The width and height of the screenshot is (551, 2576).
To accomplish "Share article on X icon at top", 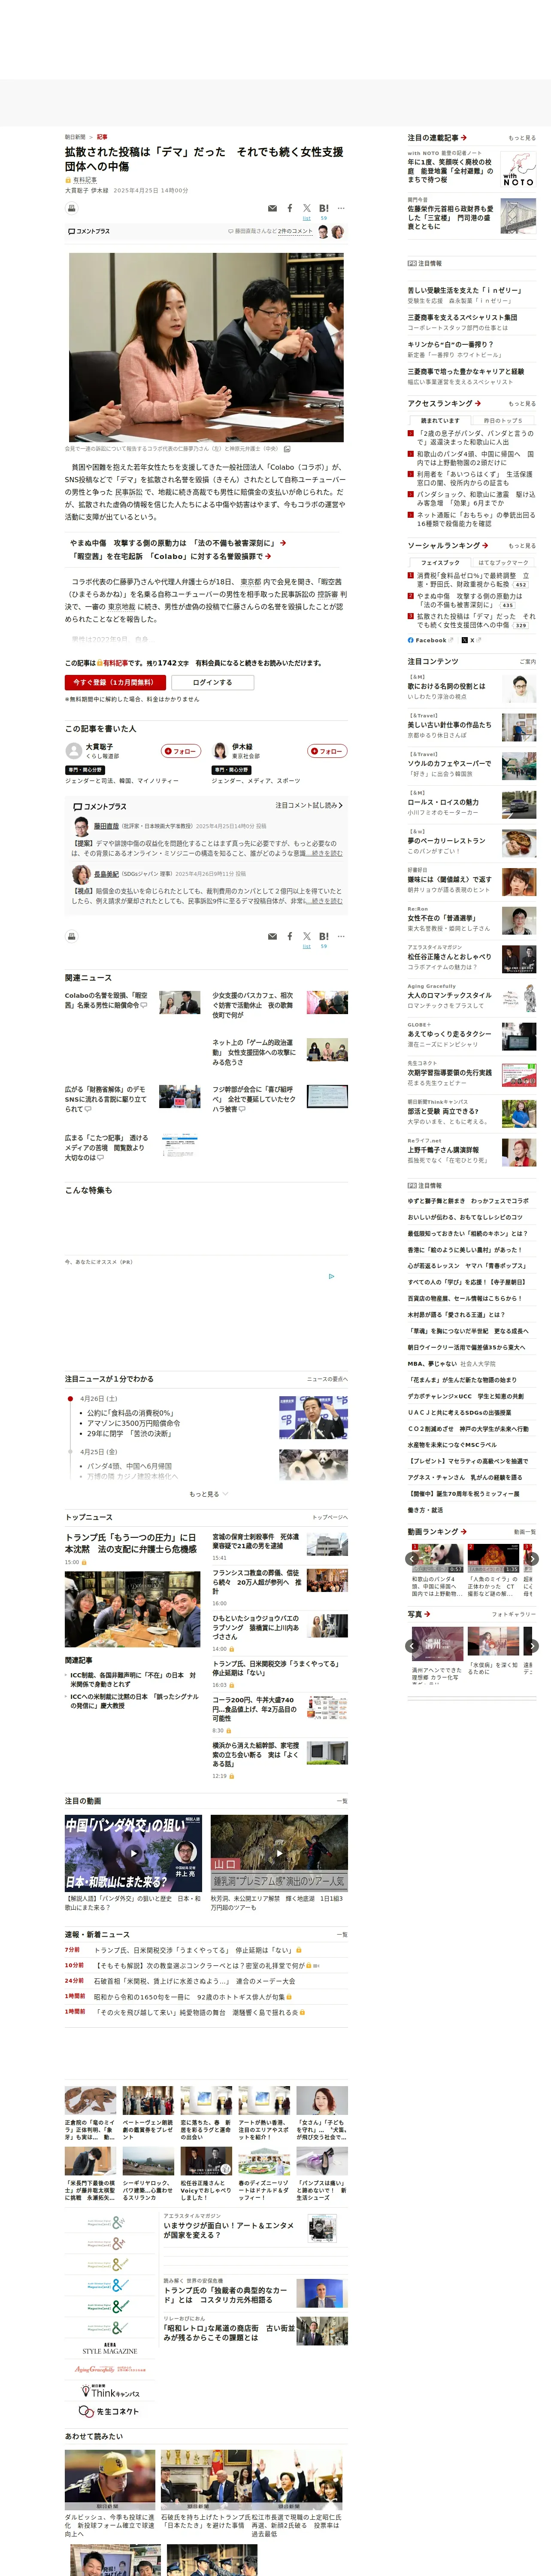I will point(307,208).
